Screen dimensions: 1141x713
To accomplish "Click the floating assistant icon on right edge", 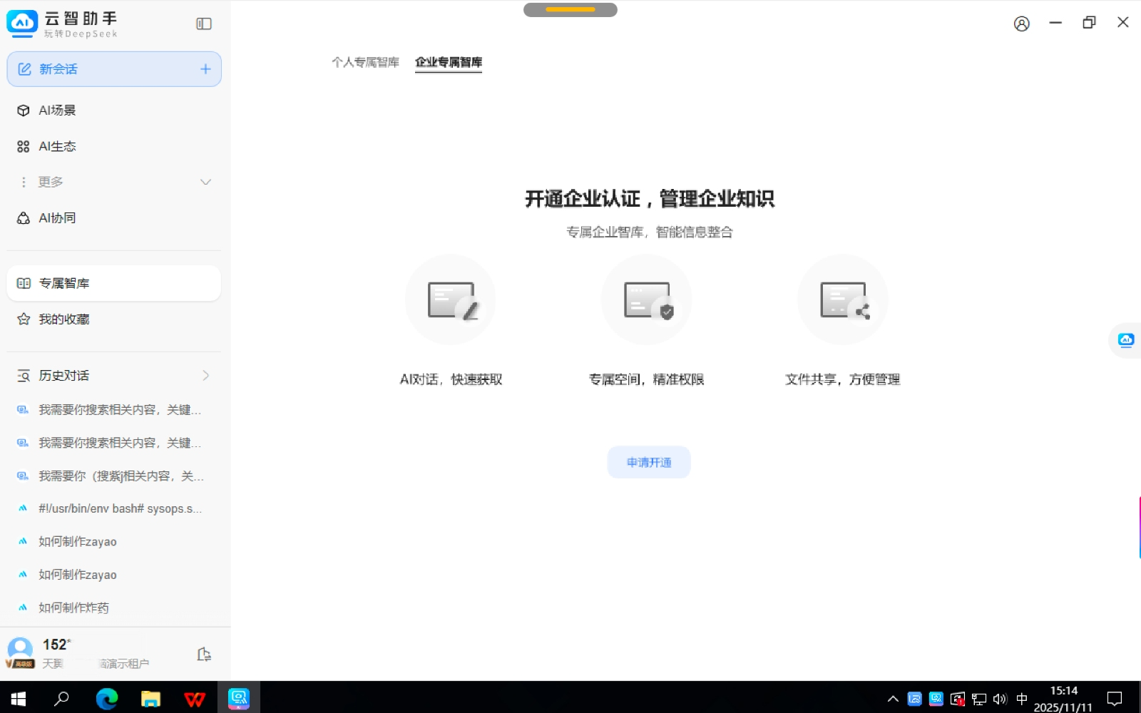I will [1126, 340].
